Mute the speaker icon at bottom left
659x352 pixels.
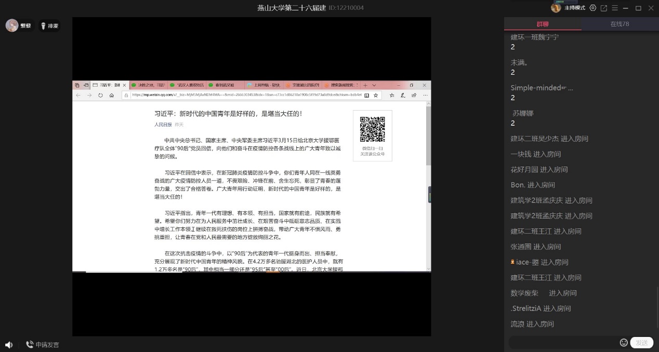(x=9, y=344)
